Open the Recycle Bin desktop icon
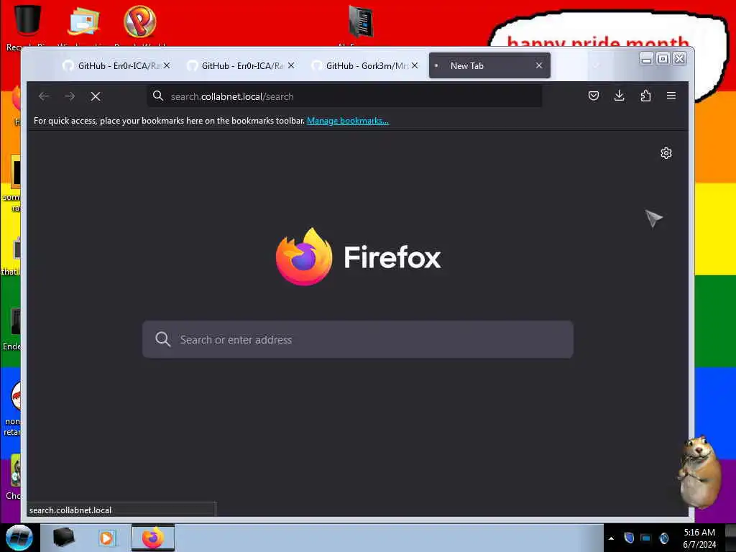 point(27,22)
